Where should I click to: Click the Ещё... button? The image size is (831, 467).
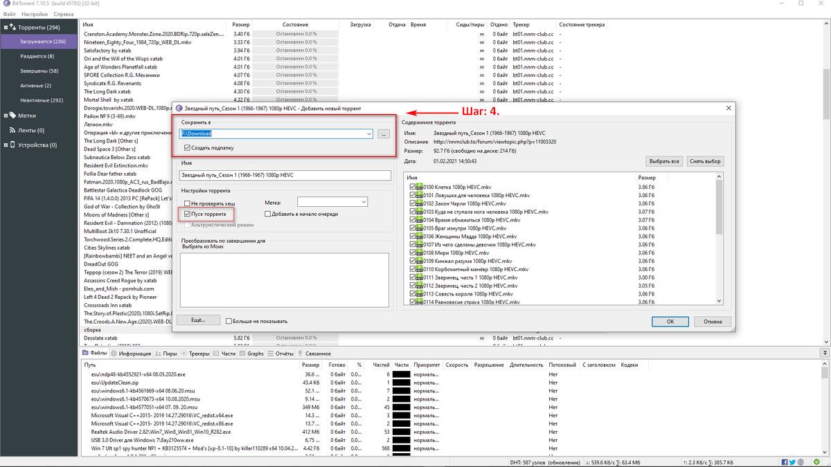click(198, 320)
